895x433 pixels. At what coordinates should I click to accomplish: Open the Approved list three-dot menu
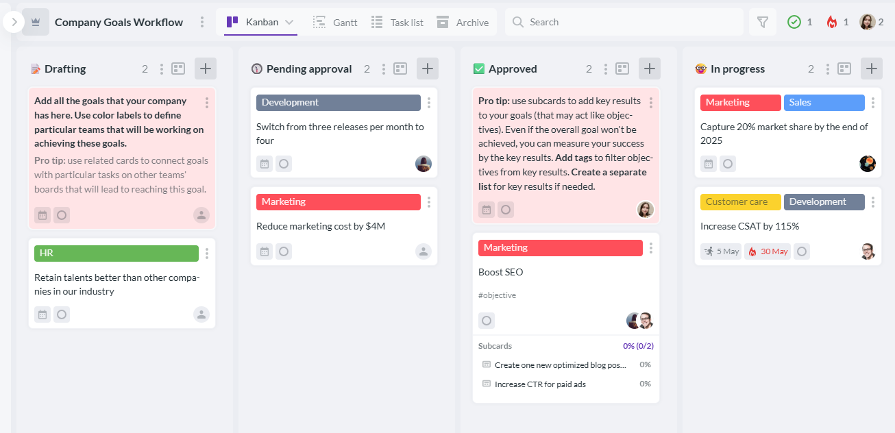coord(606,69)
